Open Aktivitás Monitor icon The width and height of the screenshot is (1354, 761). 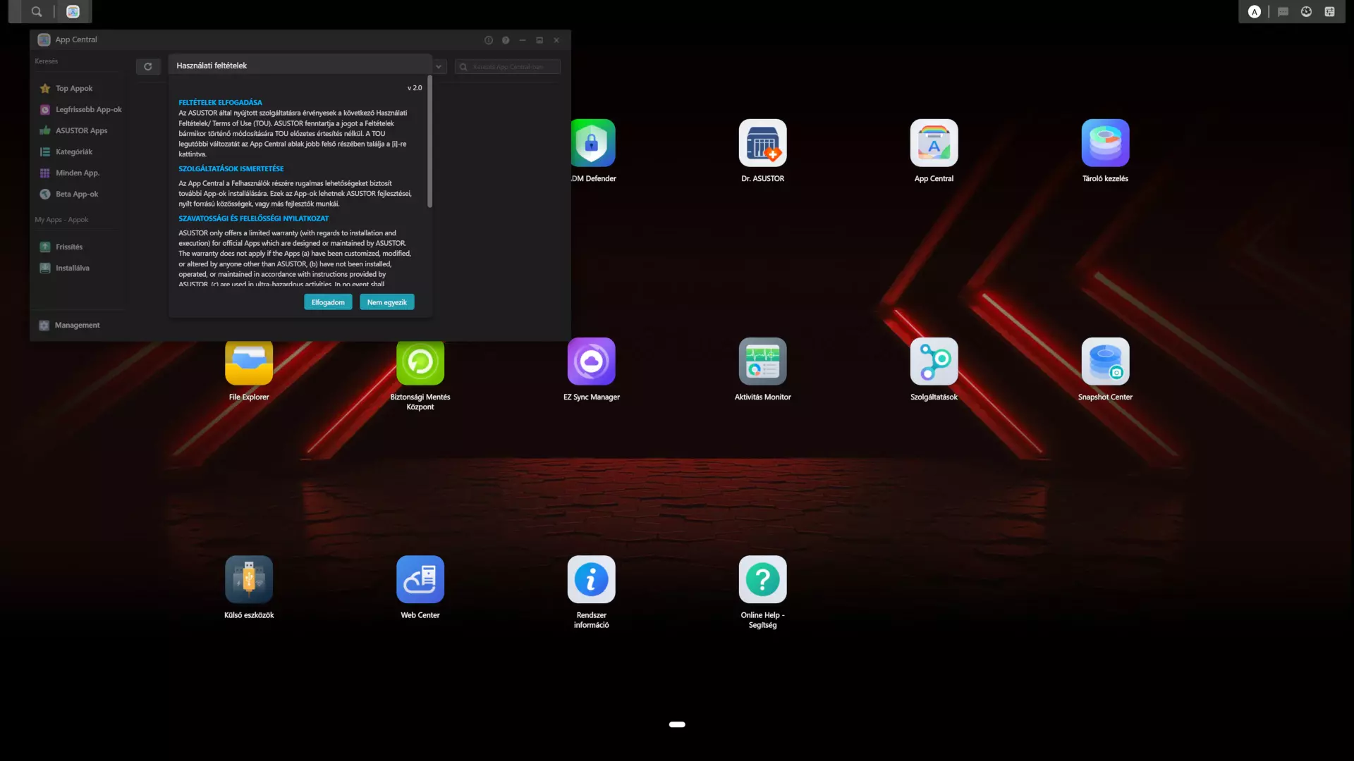[x=762, y=361]
